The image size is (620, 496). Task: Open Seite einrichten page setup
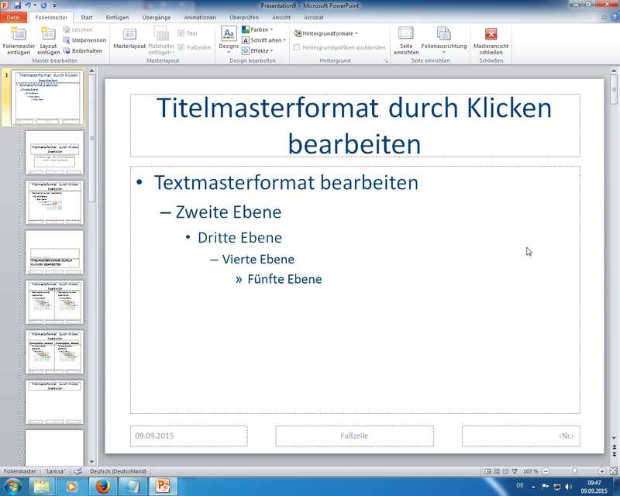406,39
